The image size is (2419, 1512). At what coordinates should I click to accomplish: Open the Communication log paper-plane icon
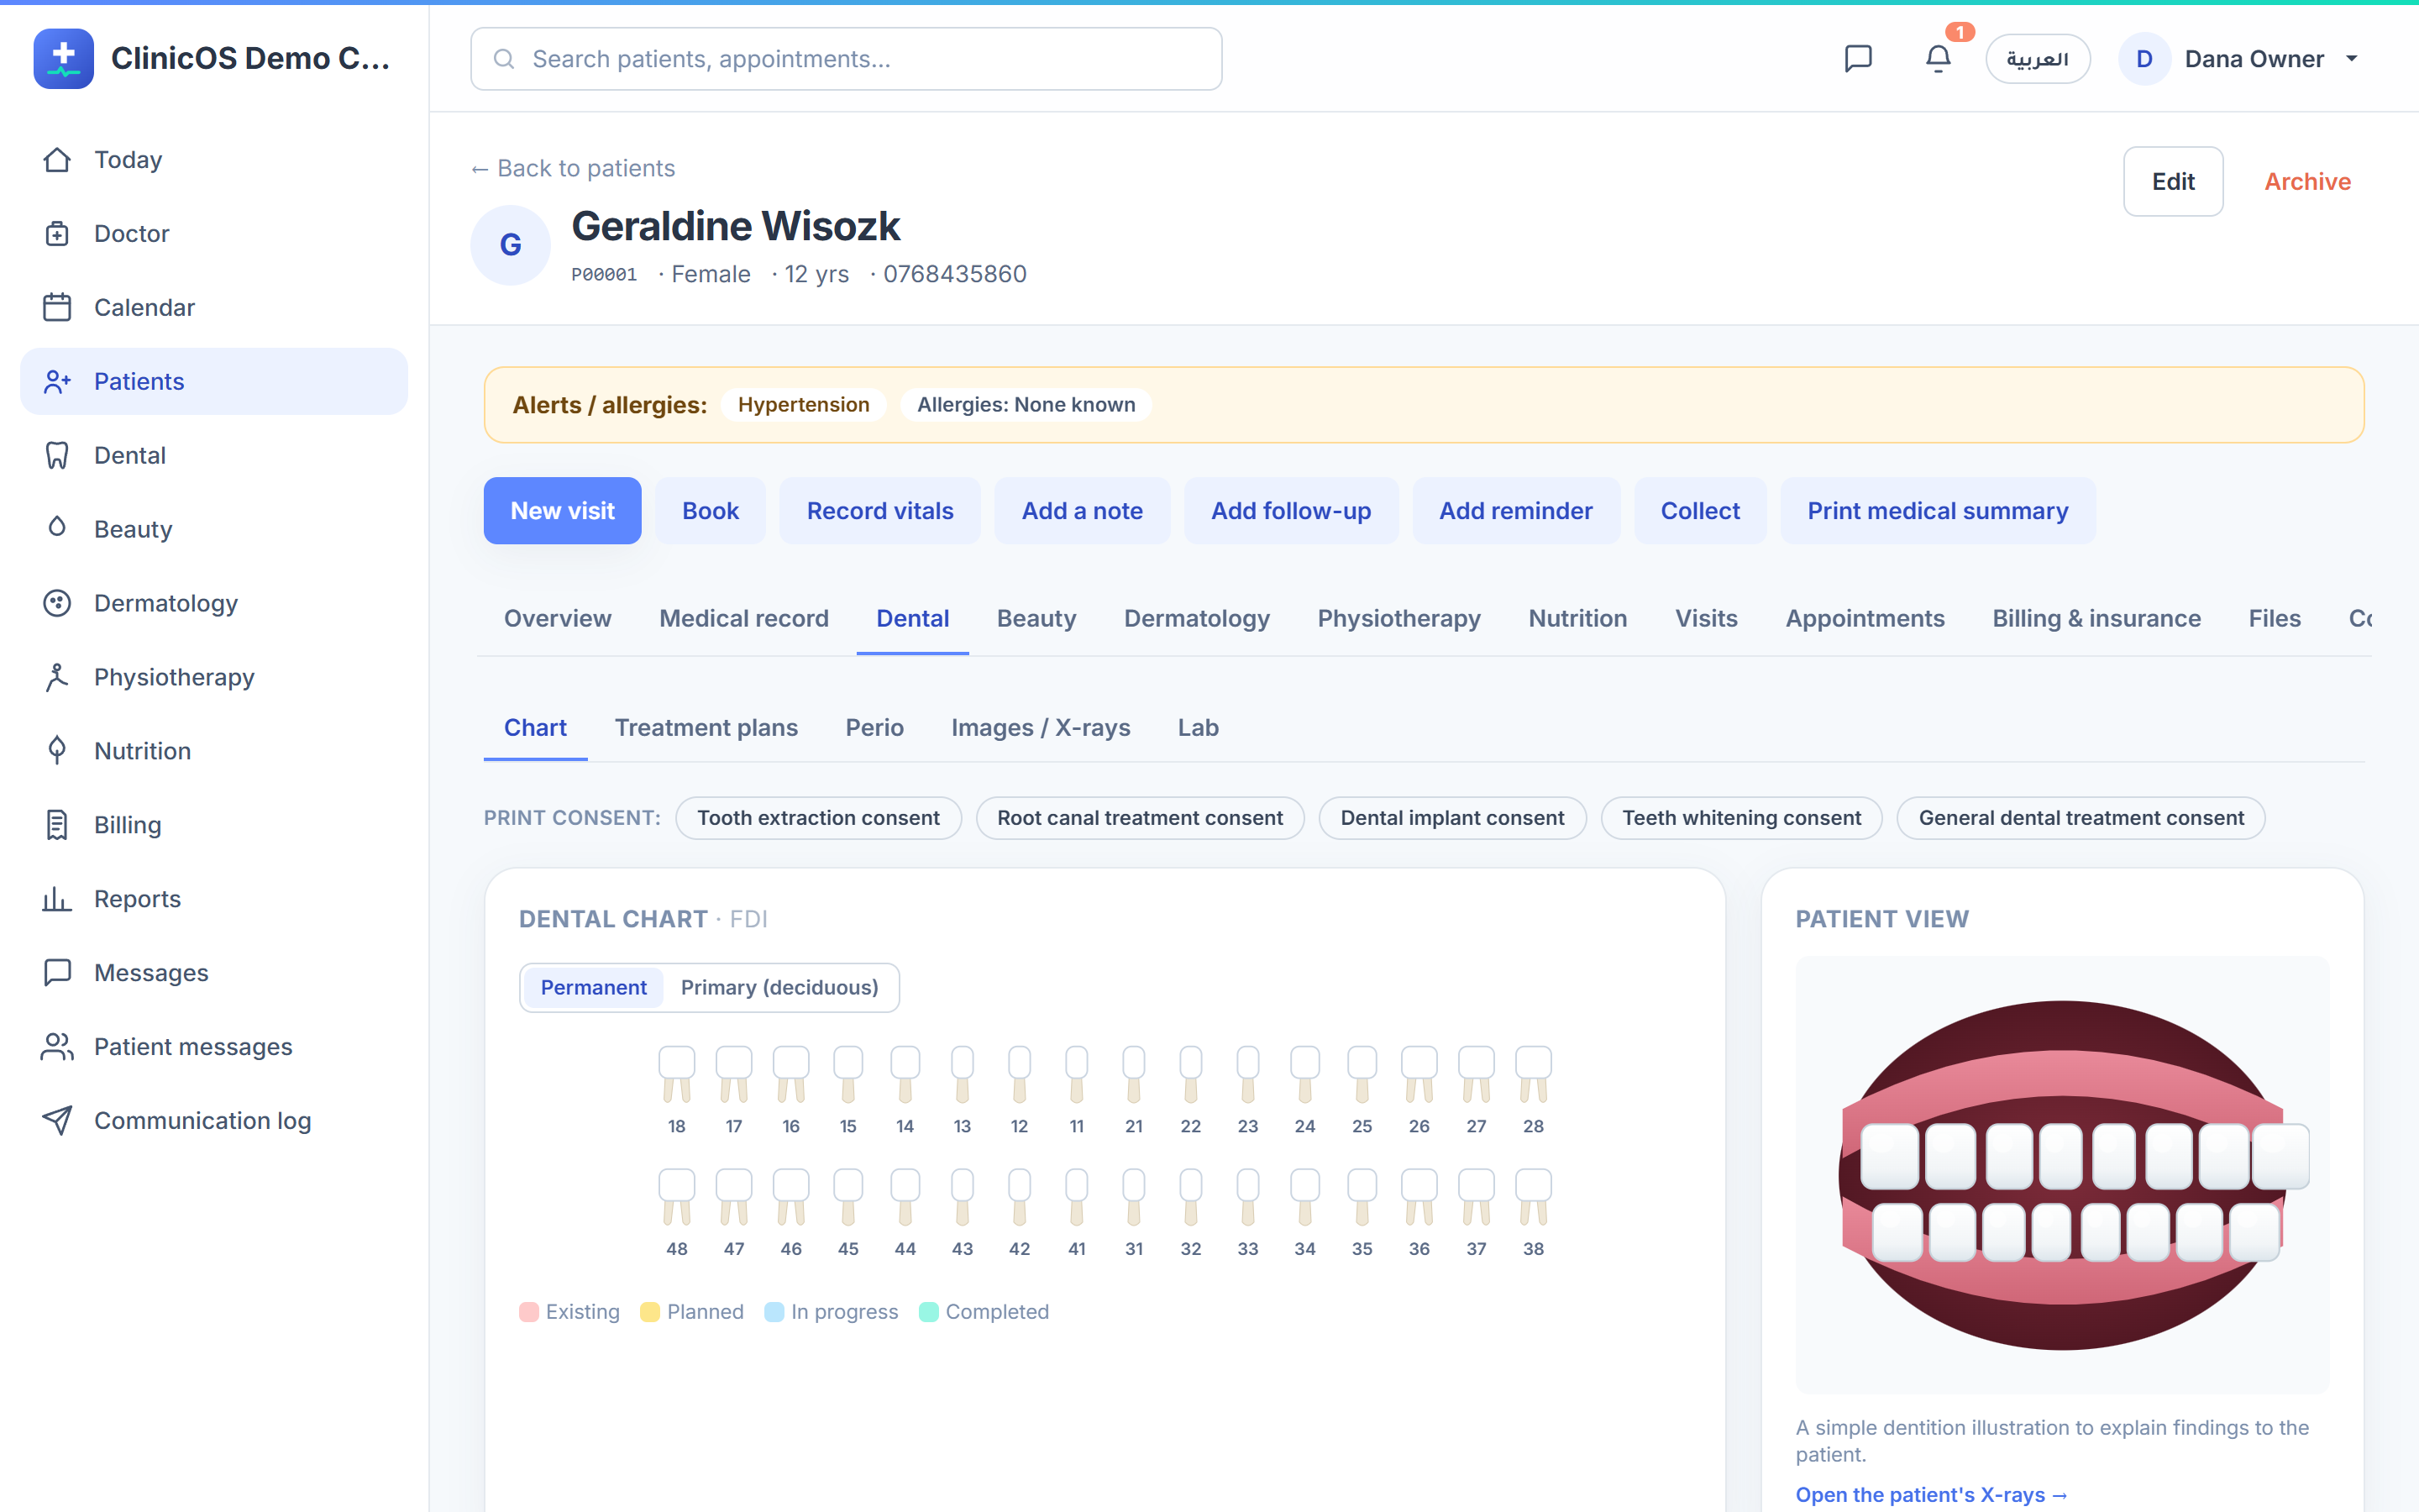click(x=57, y=1121)
